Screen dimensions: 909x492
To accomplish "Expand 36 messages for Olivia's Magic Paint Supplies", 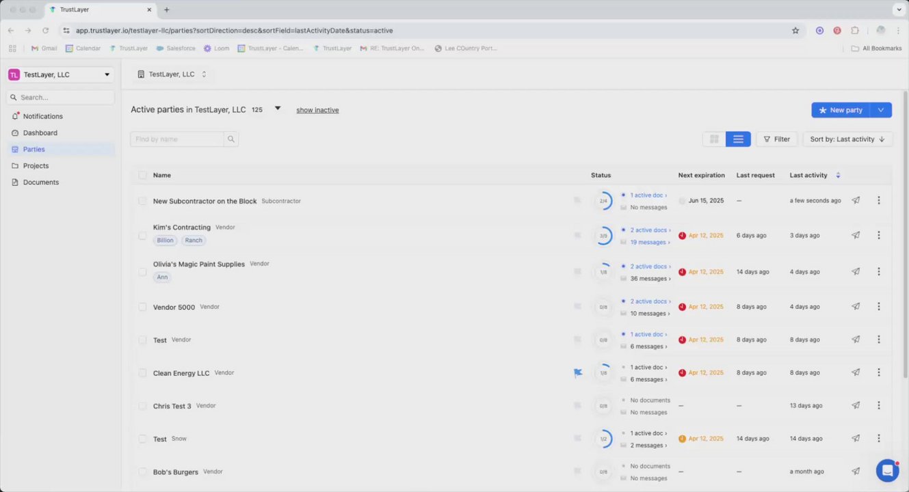I will click(650, 278).
